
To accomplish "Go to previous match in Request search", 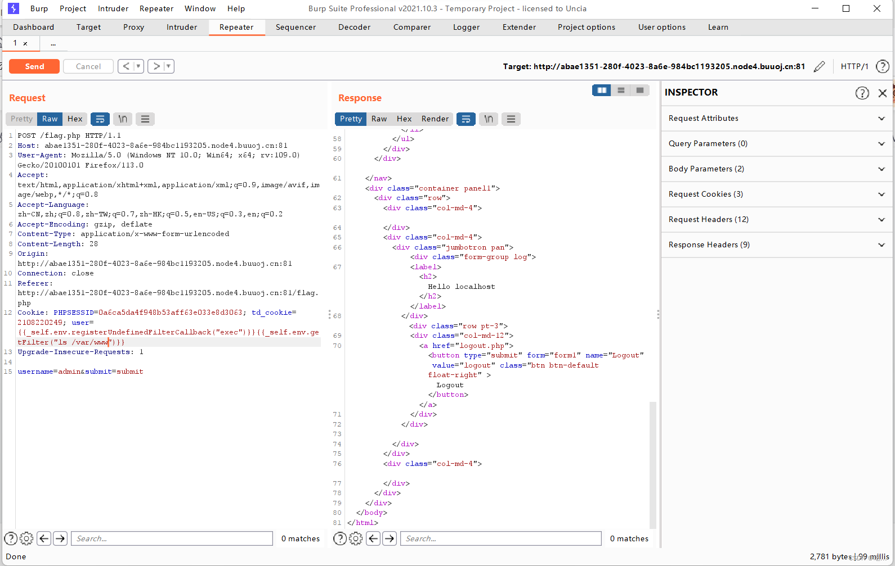I will (x=44, y=538).
